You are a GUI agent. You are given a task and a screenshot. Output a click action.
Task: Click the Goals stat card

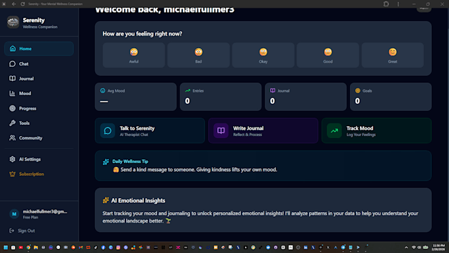click(x=391, y=97)
